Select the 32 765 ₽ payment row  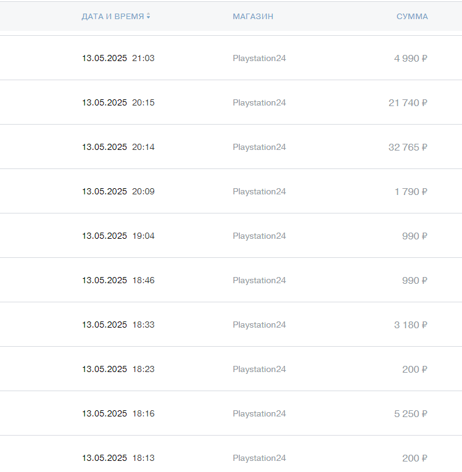point(231,147)
